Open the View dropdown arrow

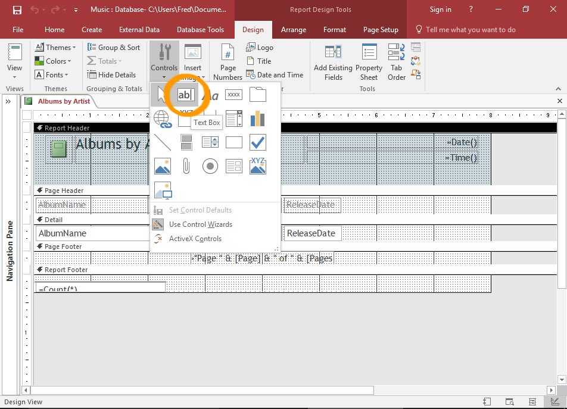(14, 77)
